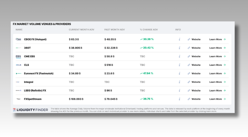
Task: Visit the 360T Website link
Action: pyautogui.click(x=194, y=48)
